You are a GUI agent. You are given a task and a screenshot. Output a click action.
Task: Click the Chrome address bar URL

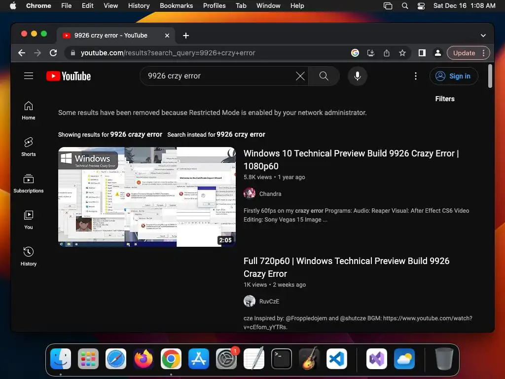[x=168, y=53]
